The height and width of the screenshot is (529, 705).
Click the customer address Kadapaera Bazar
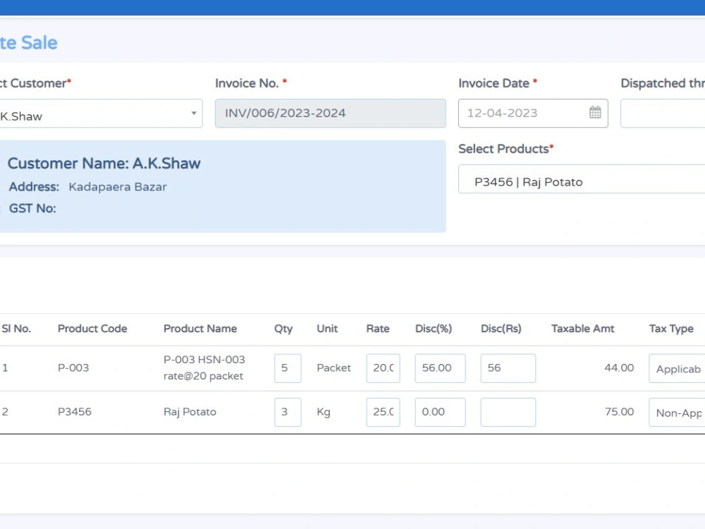[x=117, y=187]
